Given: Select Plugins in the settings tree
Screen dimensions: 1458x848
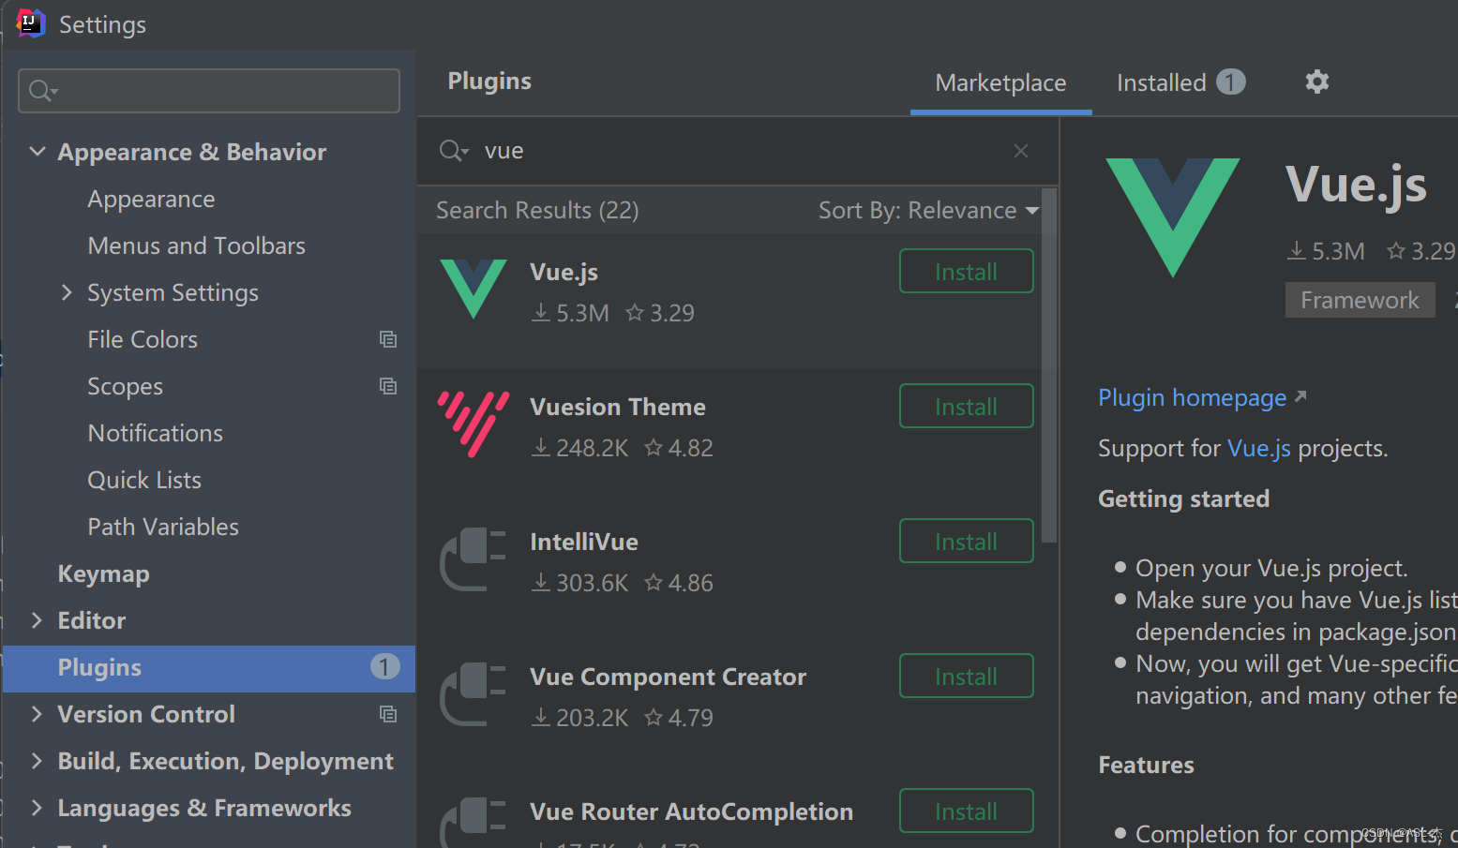Looking at the screenshot, I should 209,668.
